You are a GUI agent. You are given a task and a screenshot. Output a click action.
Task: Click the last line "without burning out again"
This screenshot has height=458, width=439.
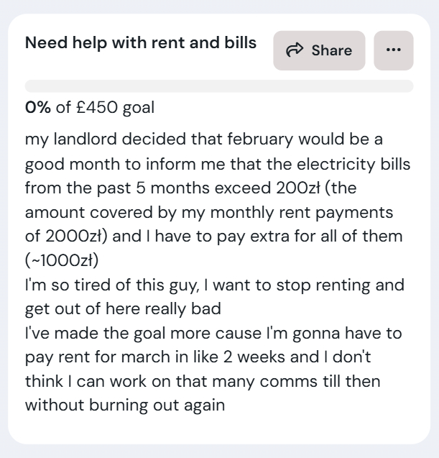(125, 405)
